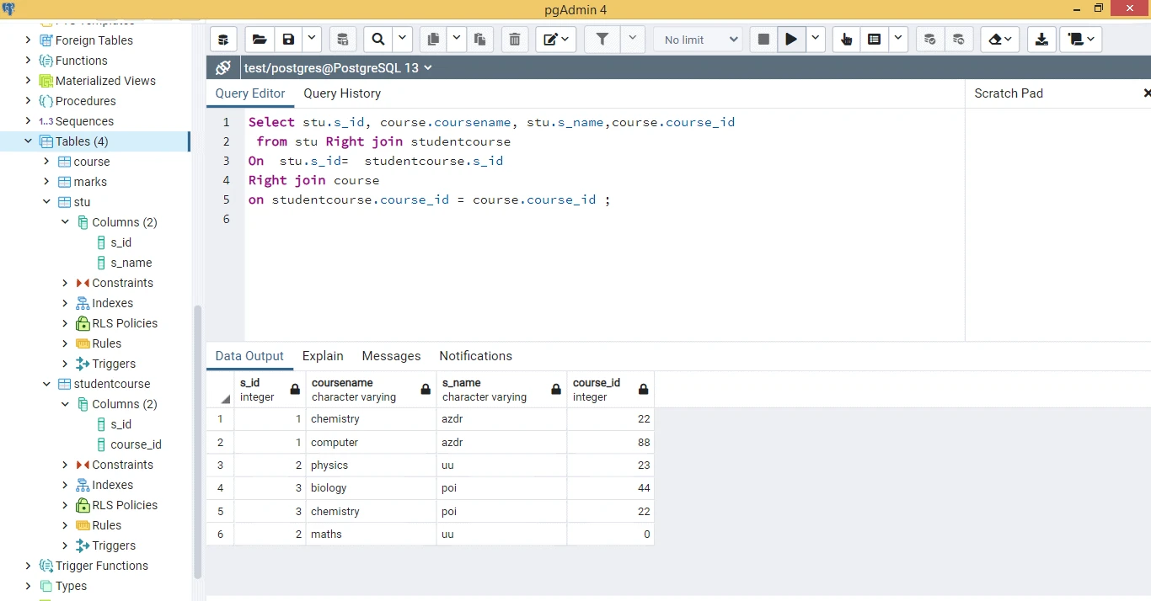This screenshot has width=1151, height=601.
Task: Select line number 3 in the editor
Action: (x=225, y=160)
